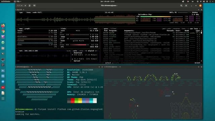Click the 192.168.0.108 address in net box
This screenshot has height=121, width=215.
click(31, 51)
